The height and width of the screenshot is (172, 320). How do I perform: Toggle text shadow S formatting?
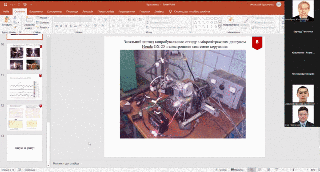[71, 26]
